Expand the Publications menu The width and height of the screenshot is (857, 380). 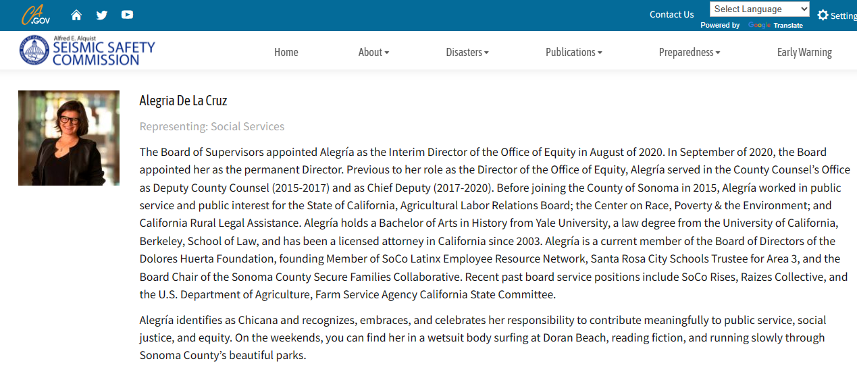pyautogui.click(x=574, y=52)
